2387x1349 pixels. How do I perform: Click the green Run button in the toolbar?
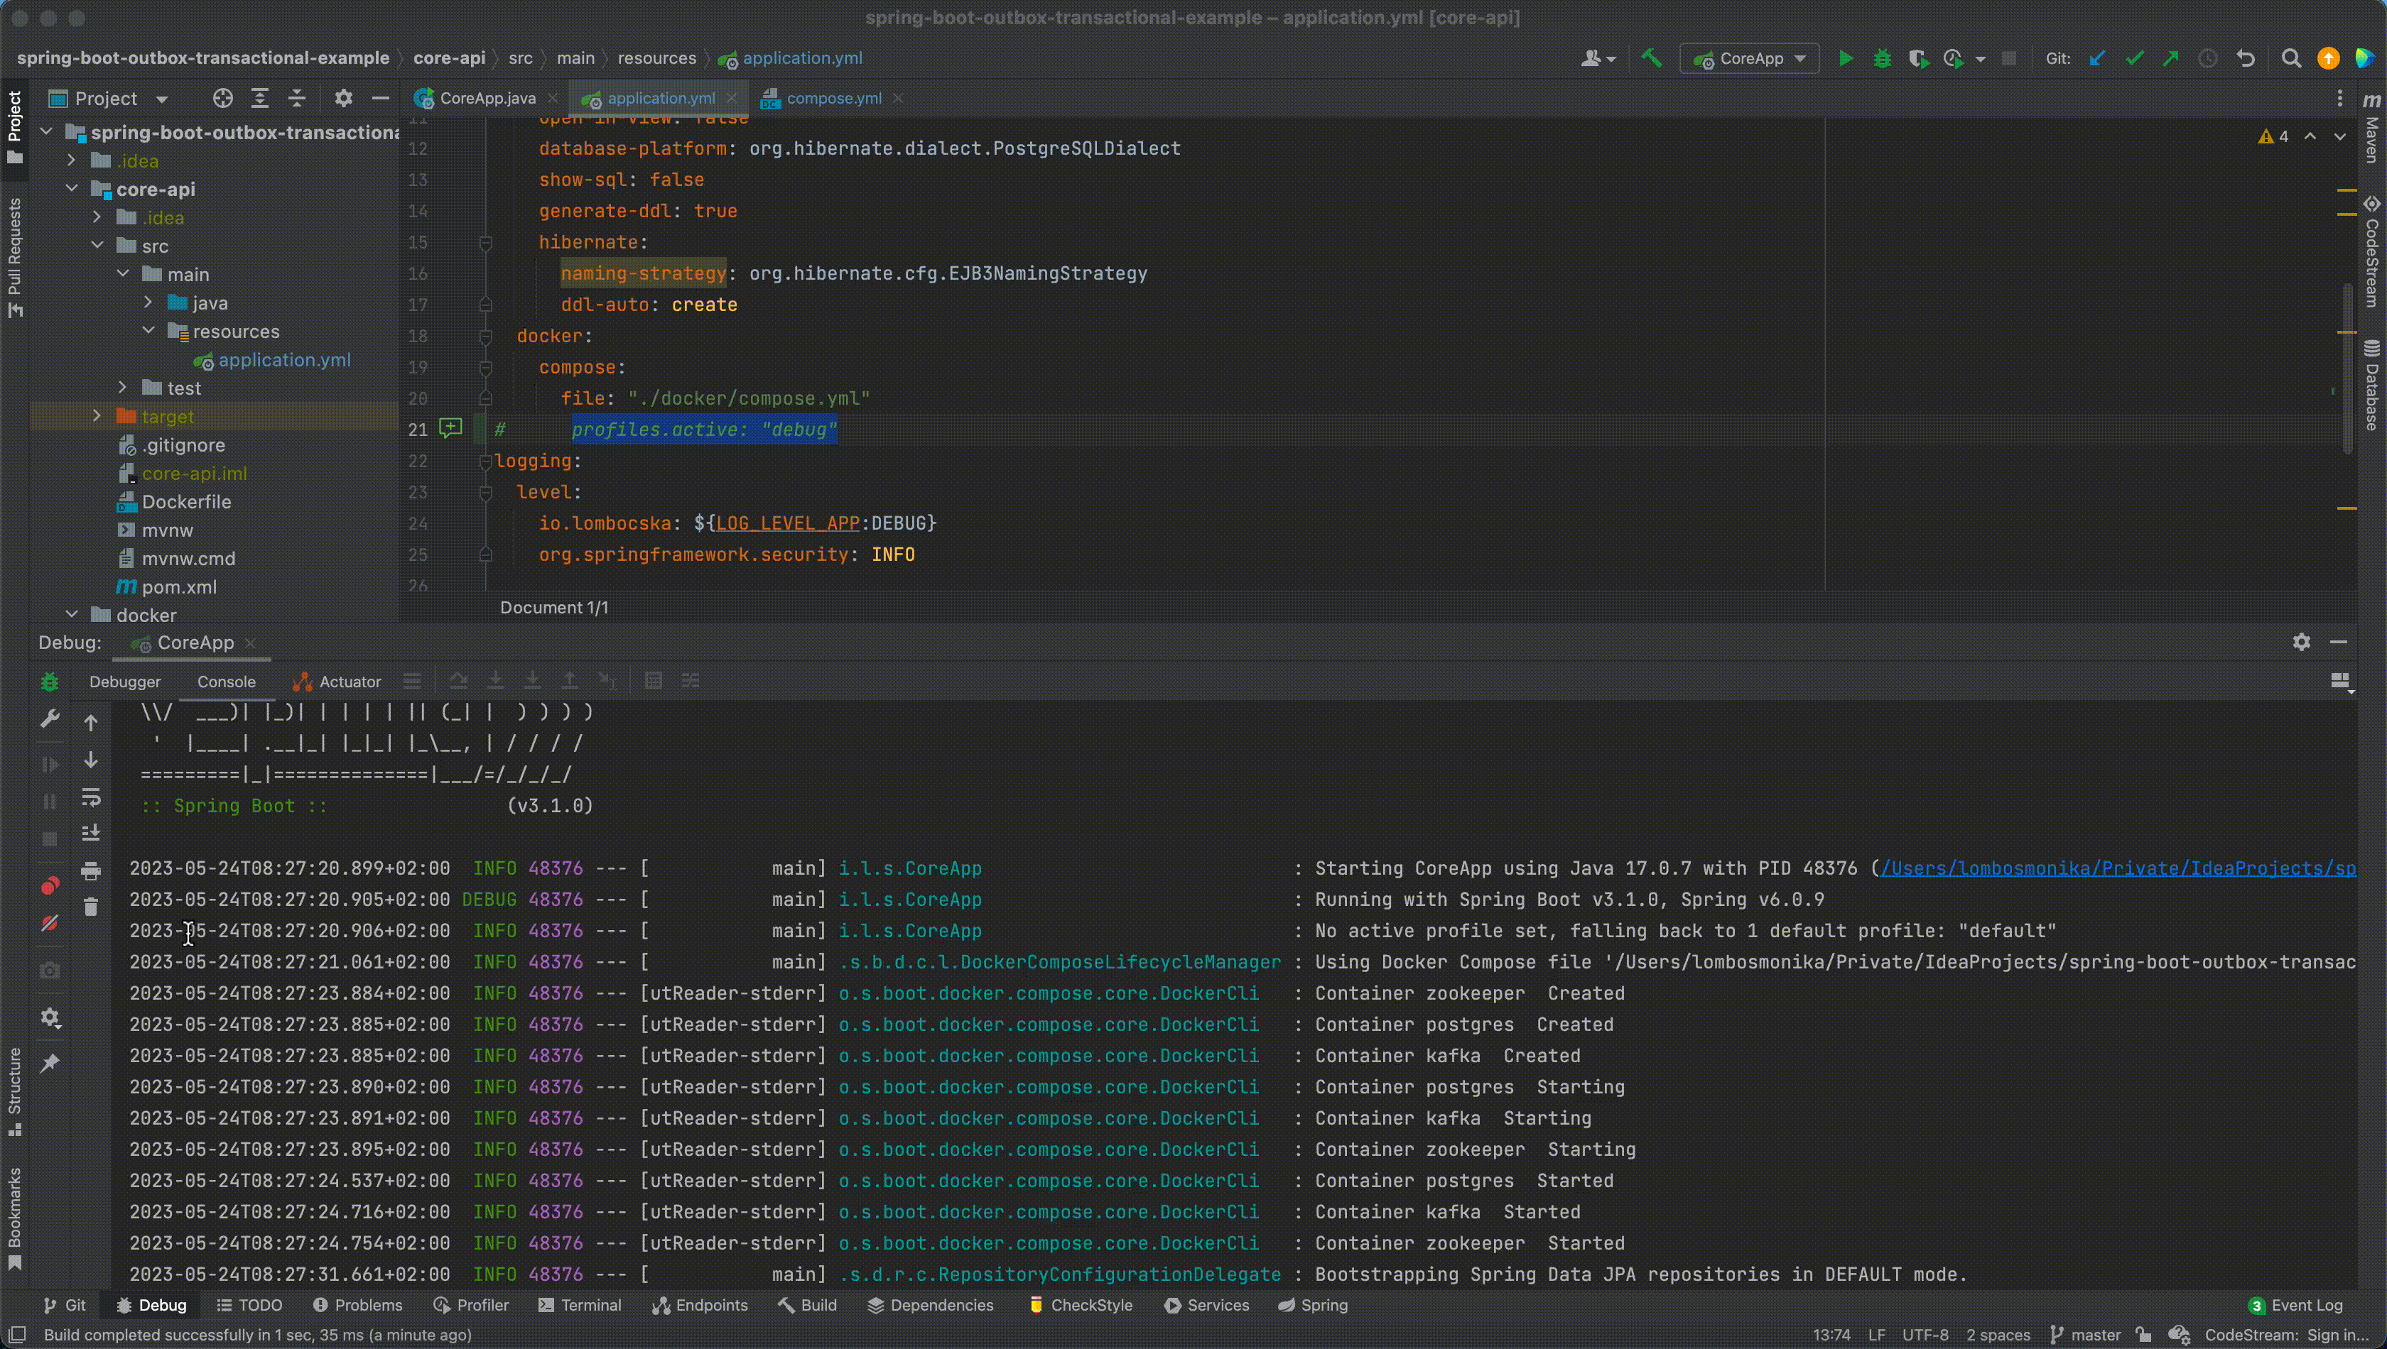[1846, 58]
